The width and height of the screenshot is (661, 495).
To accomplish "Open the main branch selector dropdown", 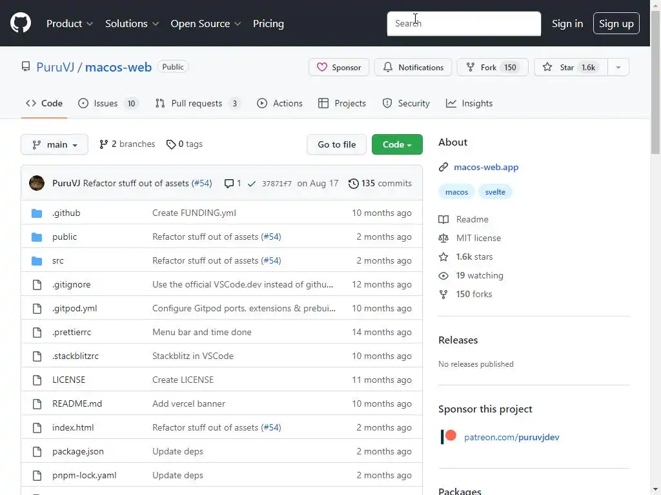I will tap(54, 144).
